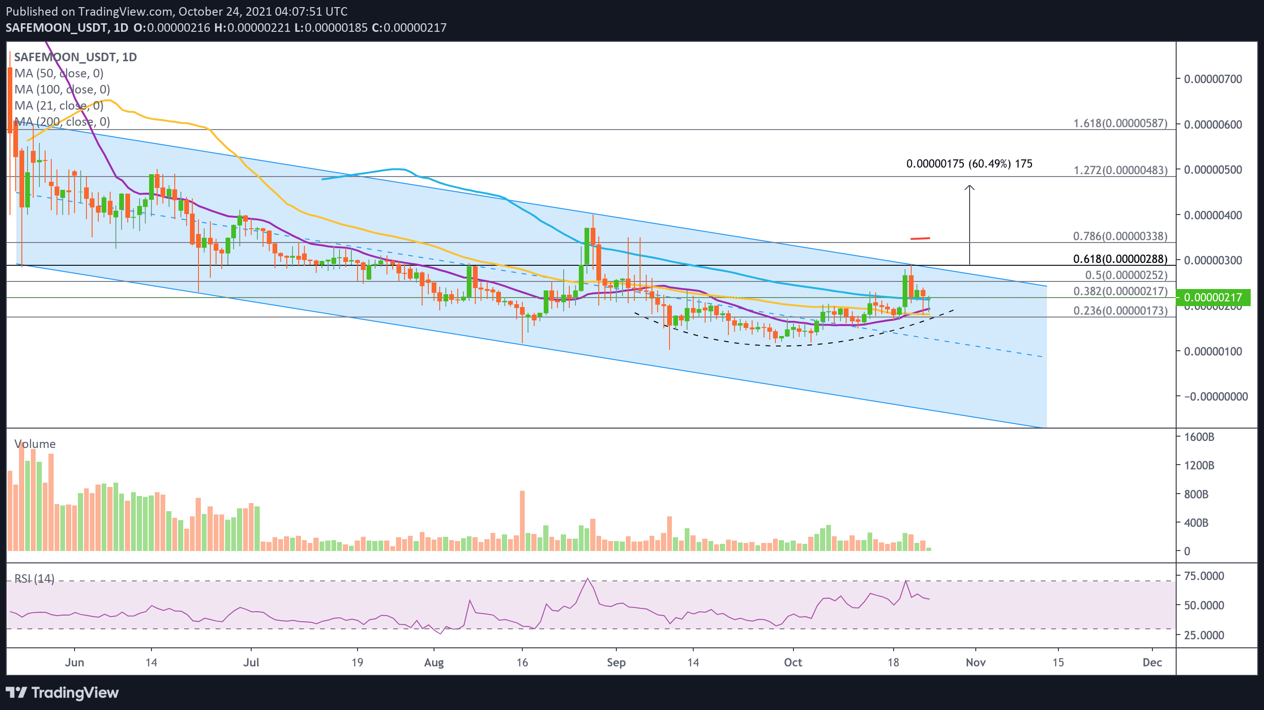Click the price axis label 0.00000100
Screen dimensions: 1264x710
tap(1213, 352)
